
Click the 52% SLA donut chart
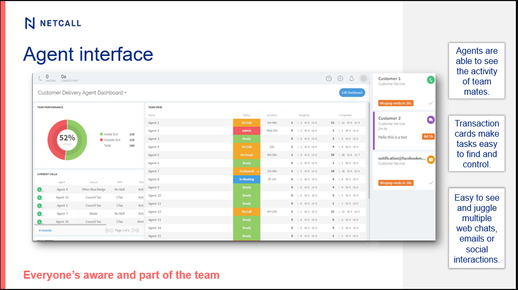pos(67,140)
